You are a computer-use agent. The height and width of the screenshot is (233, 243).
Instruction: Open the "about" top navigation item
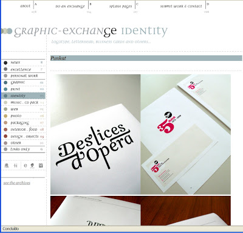(x=26, y=6)
